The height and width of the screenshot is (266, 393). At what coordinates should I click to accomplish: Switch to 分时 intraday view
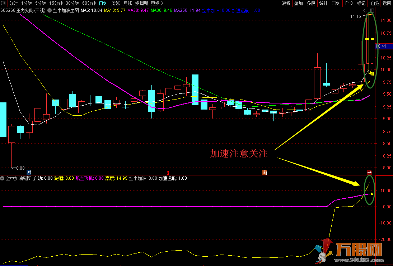pyautogui.click(x=14, y=3)
